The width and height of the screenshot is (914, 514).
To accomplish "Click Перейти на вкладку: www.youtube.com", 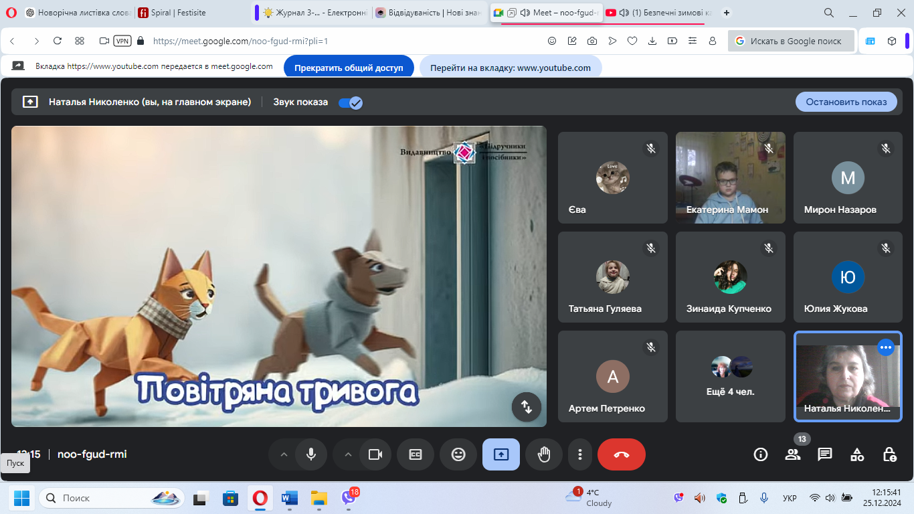I will (x=511, y=68).
